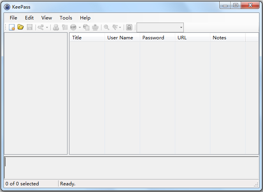263x192 pixels.
Task: Open the Edit menu
Action: pyautogui.click(x=29, y=18)
